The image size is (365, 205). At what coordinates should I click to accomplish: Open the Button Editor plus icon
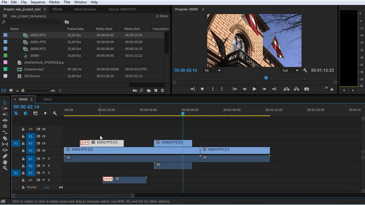click(x=332, y=89)
